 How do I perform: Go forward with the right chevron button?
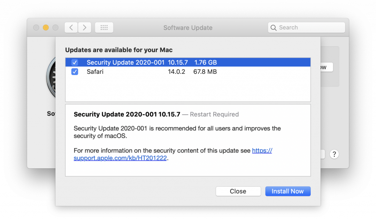coord(84,28)
